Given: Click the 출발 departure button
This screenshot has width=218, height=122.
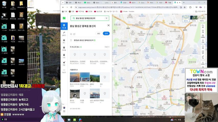Looking at the screenshot, I should click(99, 34).
